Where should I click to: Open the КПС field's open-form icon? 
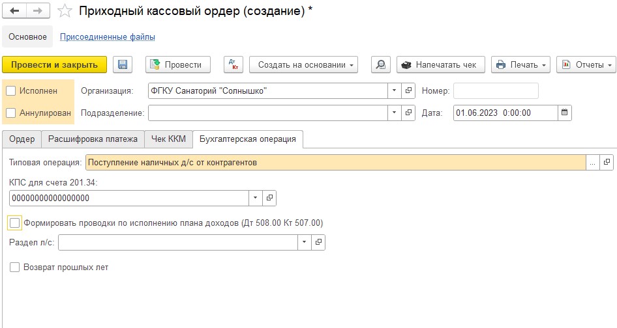269,198
